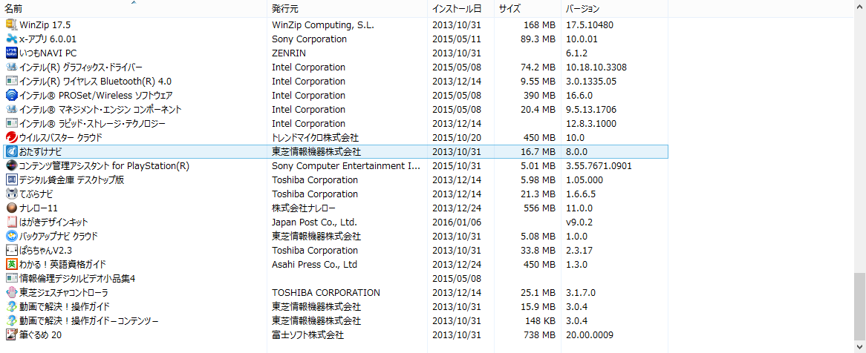Click the vertical scrollbar thumb
Viewport: 866px width, 353px height.
point(859,306)
